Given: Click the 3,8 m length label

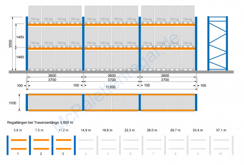Looking at the screenshot, I should pos(18,130).
